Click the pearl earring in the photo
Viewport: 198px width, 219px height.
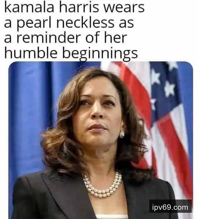point(122,134)
